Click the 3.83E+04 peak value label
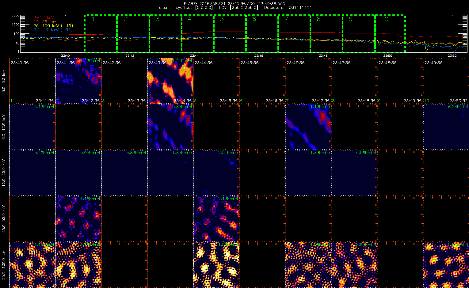 pyautogui.click(x=136, y=153)
